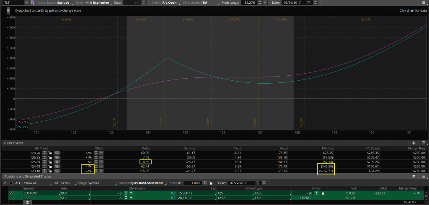
Task: Click the lock icon on the 128.20 slice
Action: [50, 153]
